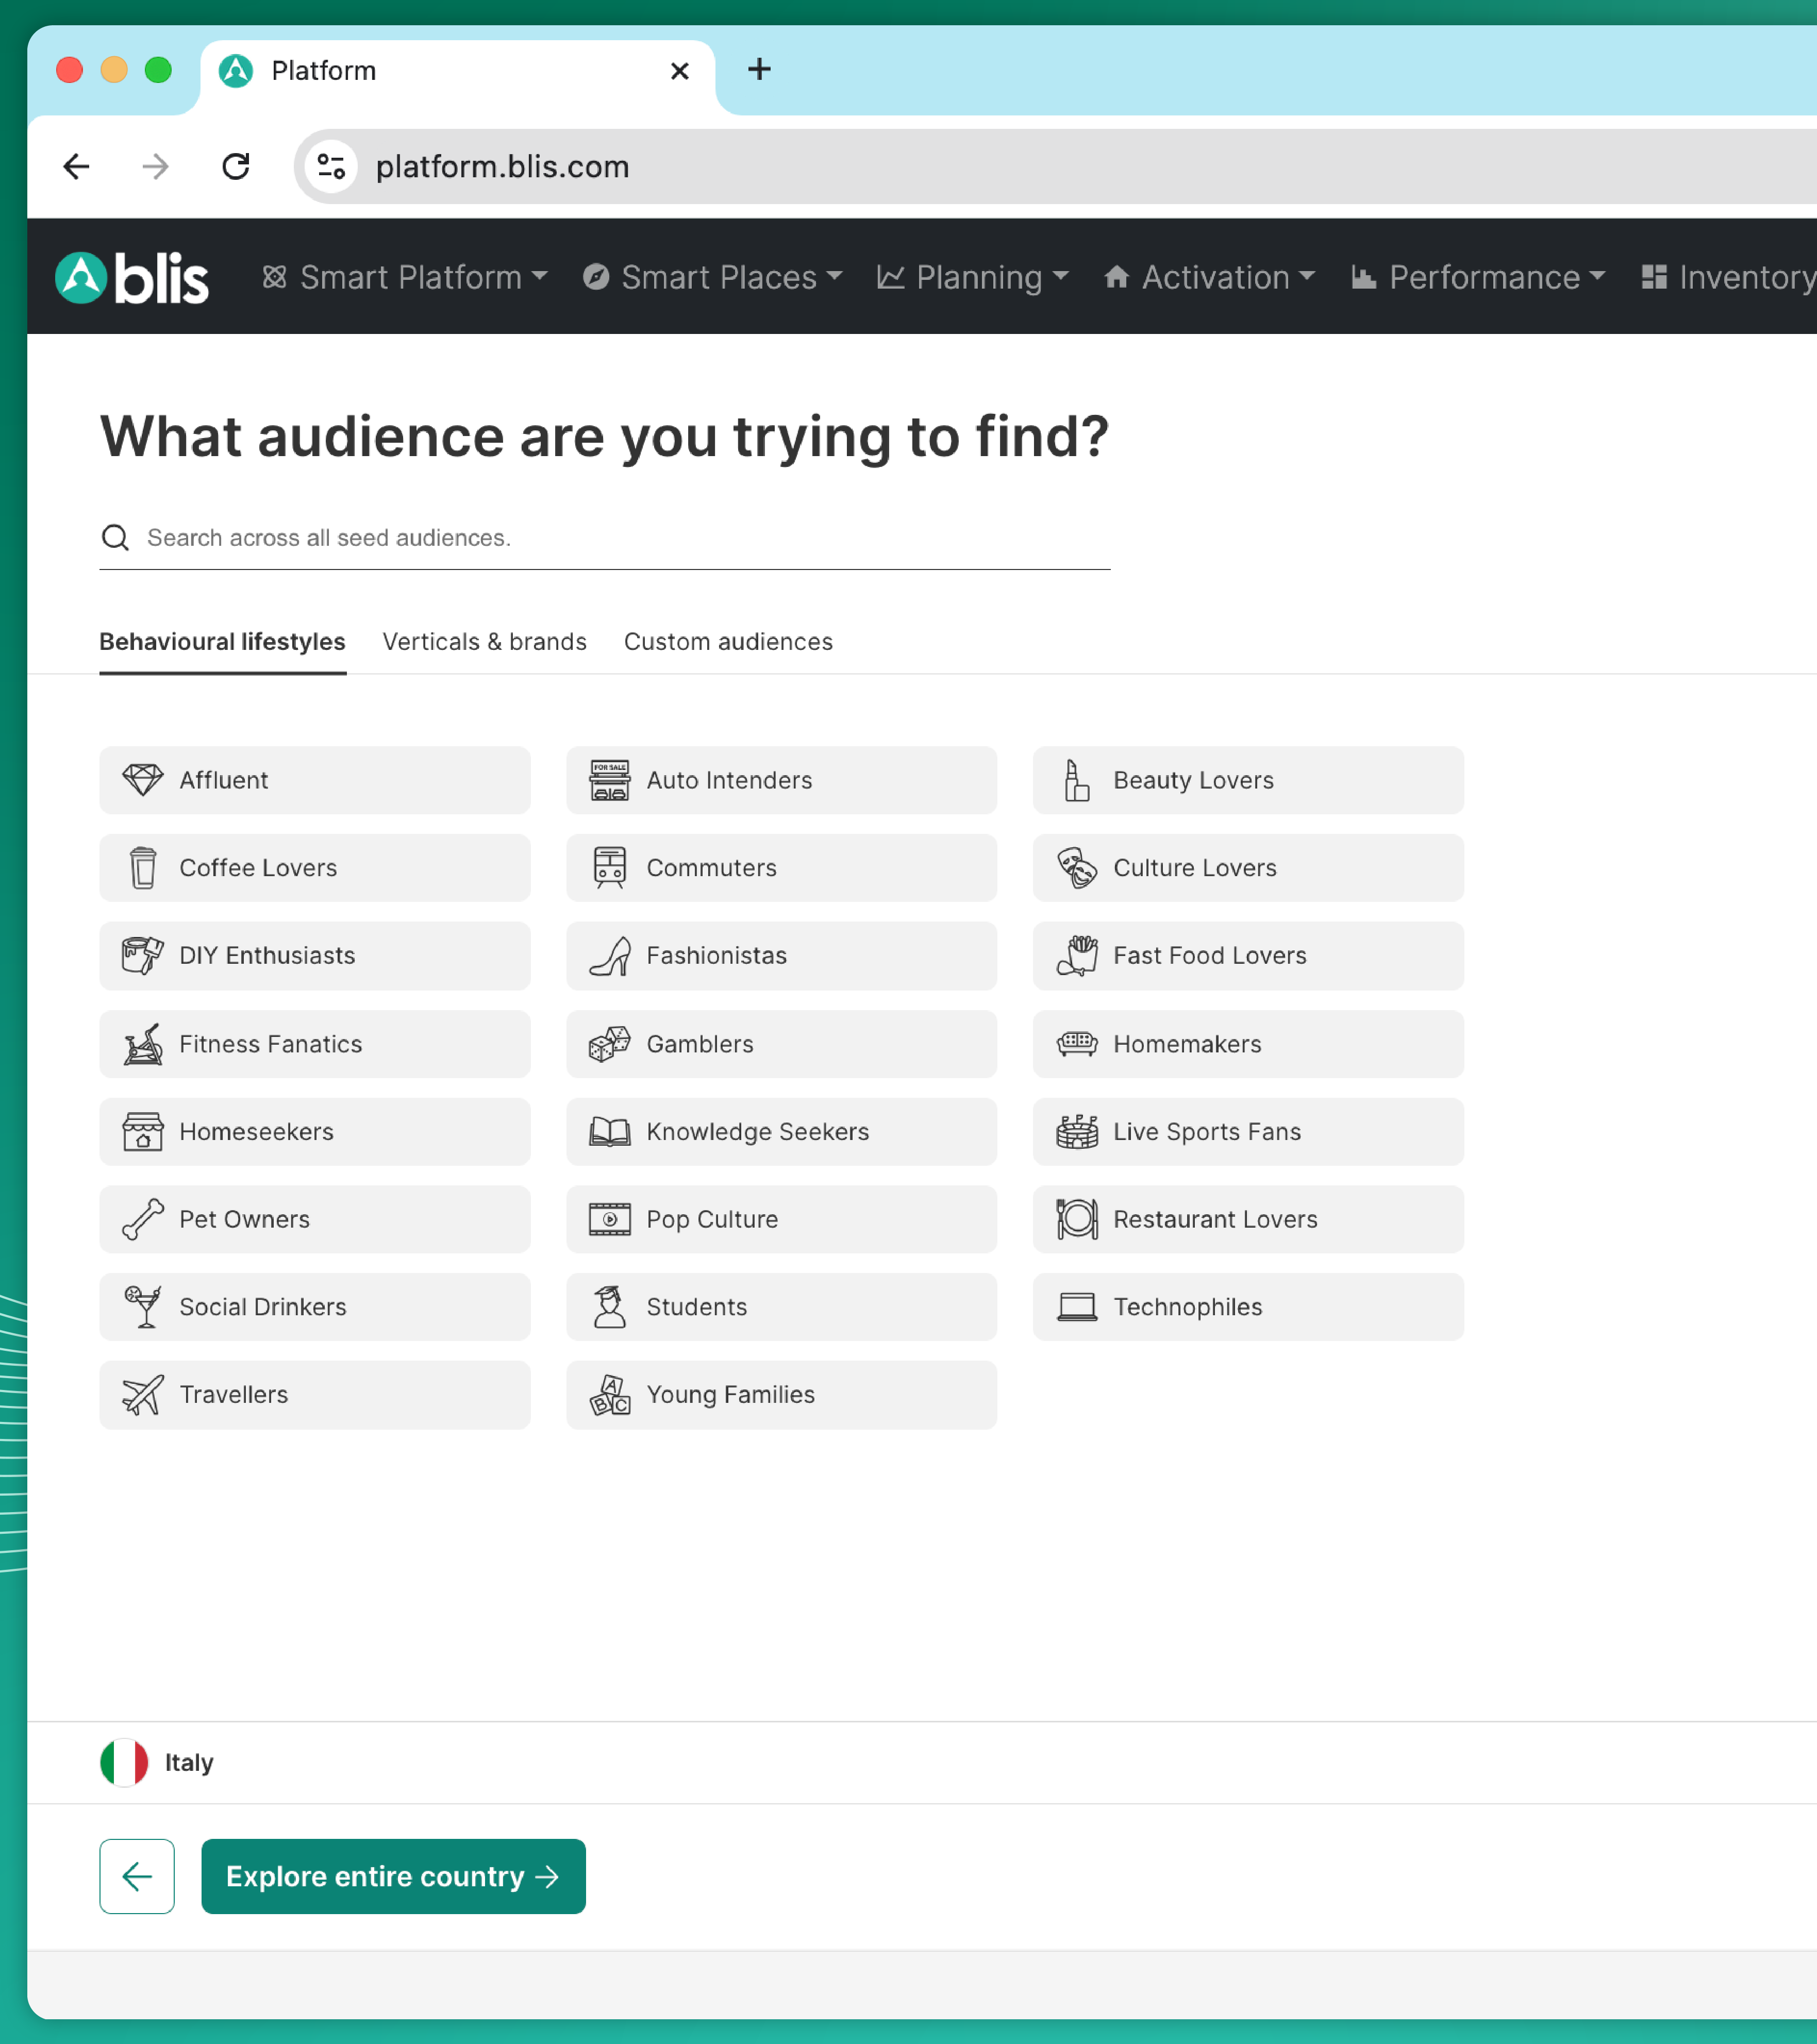Choose the Travellers airplane icon

143,1395
